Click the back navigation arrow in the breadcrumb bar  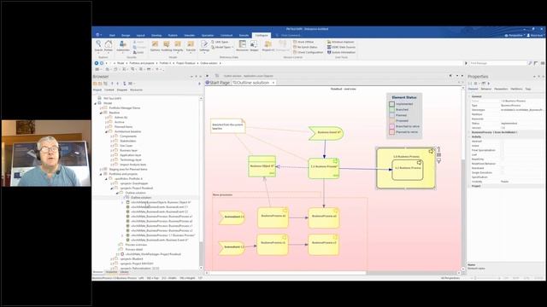[97, 63]
